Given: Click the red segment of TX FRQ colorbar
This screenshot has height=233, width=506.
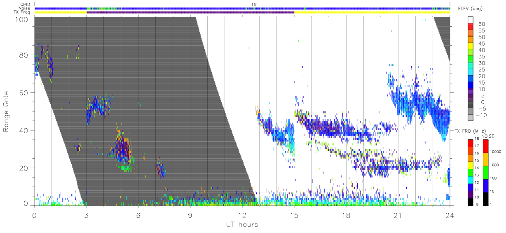Looking at the screenshot, I should point(471,142).
